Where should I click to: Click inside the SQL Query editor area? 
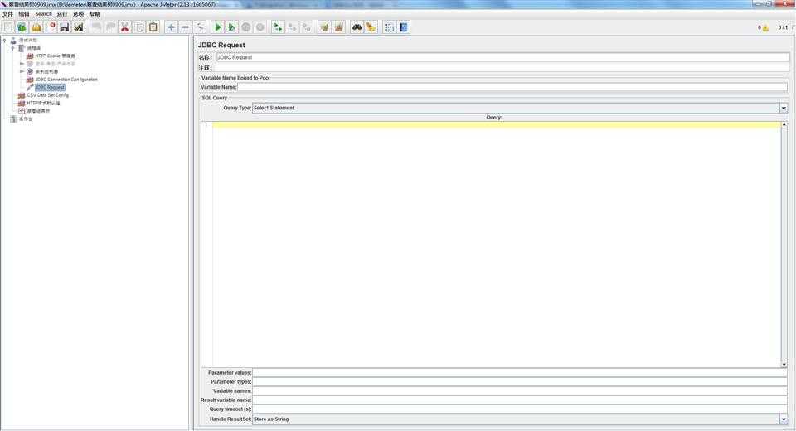(497, 245)
